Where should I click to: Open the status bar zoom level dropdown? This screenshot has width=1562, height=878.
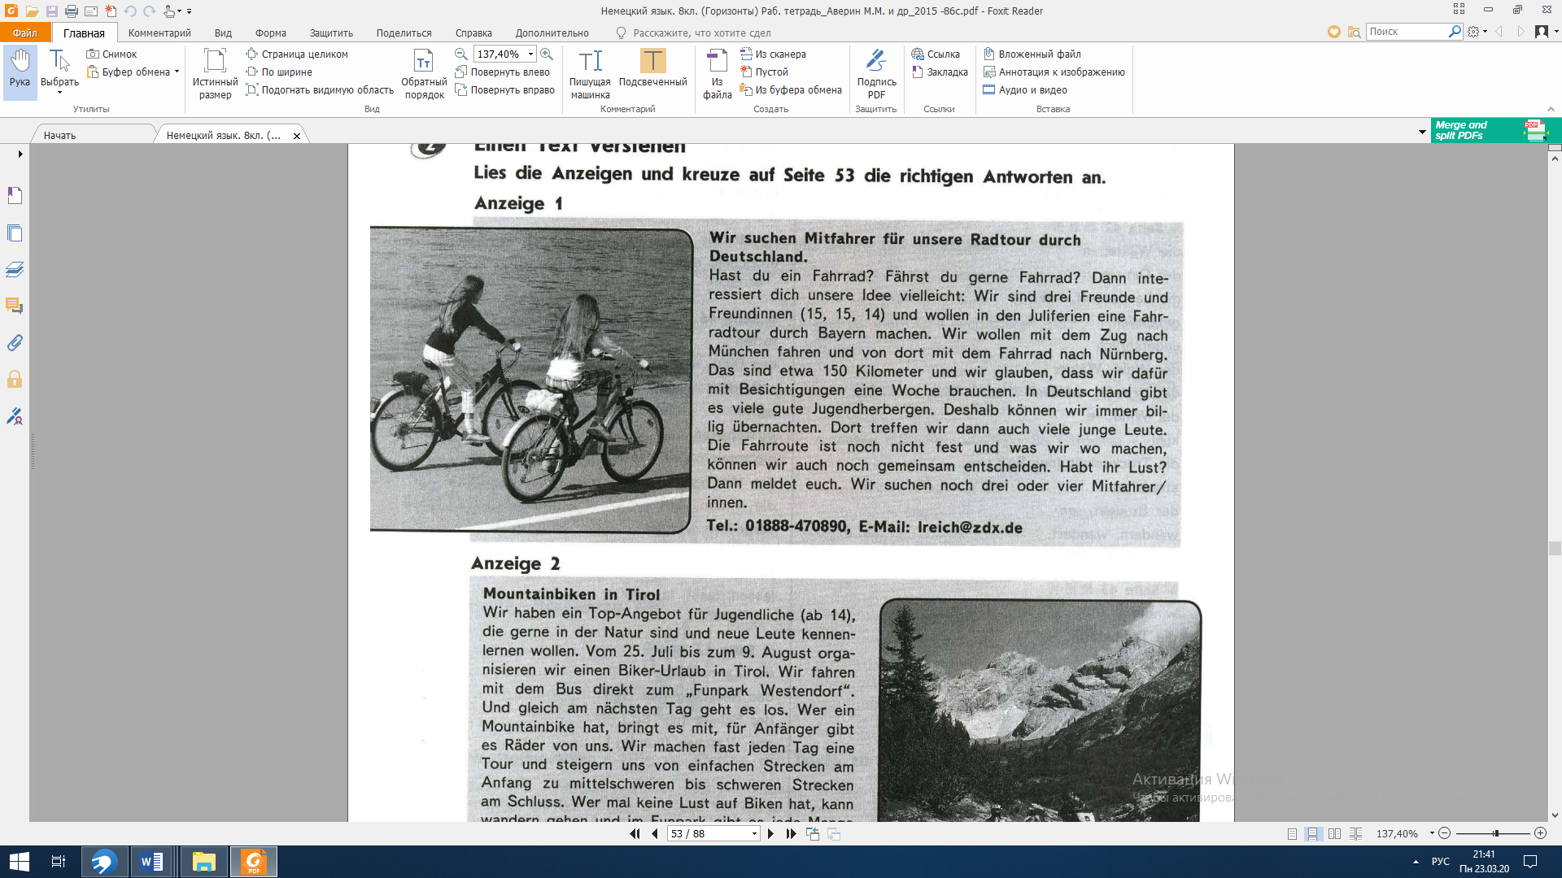(1432, 833)
